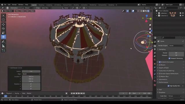Switch to the Shading workspace tab
This screenshot has width=185, height=104.
(x=76, y=5)
